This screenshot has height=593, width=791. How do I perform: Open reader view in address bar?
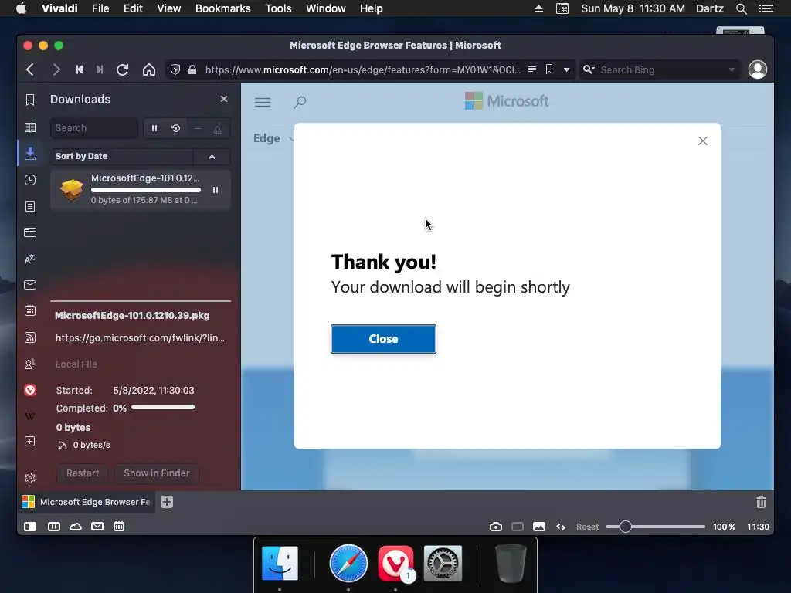pyautogui.click(x=531, y=69)
